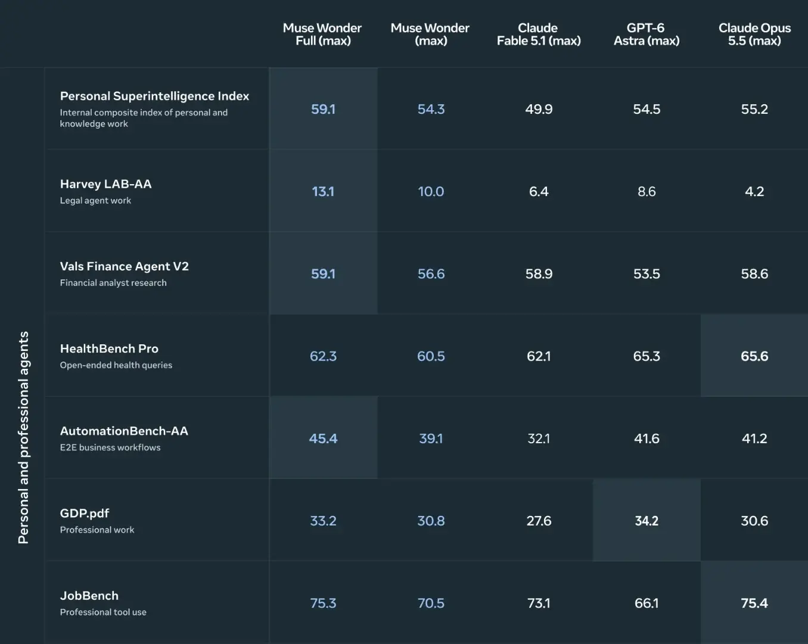This screenshot has height=644, width=808.
Task: Click the 13.1 Harvey LAB-AA score
Action: [323, 191]
